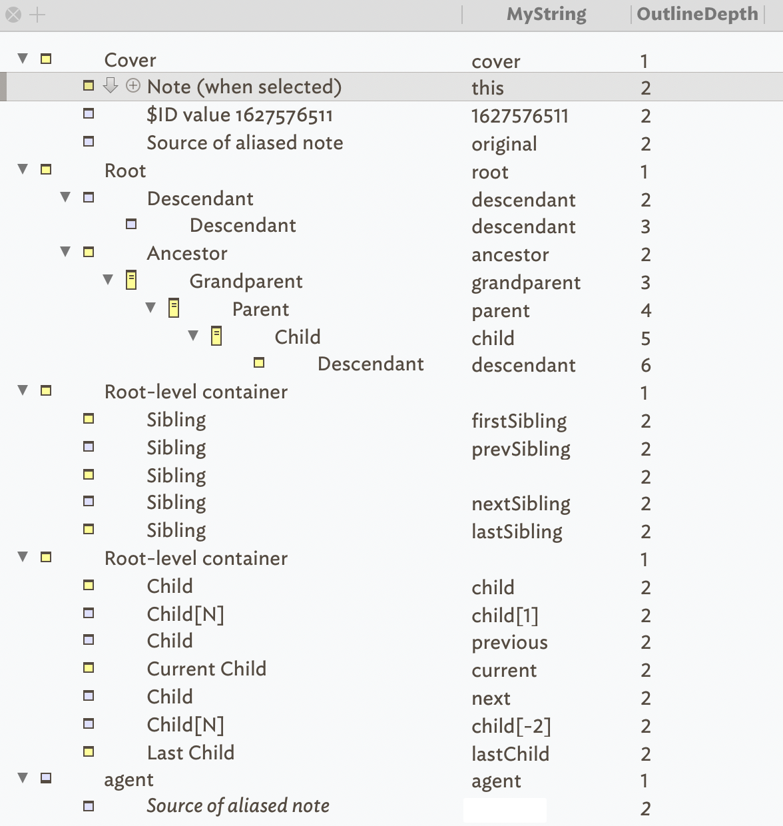This screenshot has width=783, height=826.
Task: Click the plus icon in the column header bar
Action: 38,15
